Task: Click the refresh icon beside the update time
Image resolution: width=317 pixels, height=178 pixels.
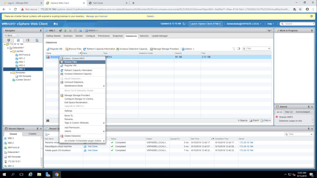Action: (x=184, y=24)
